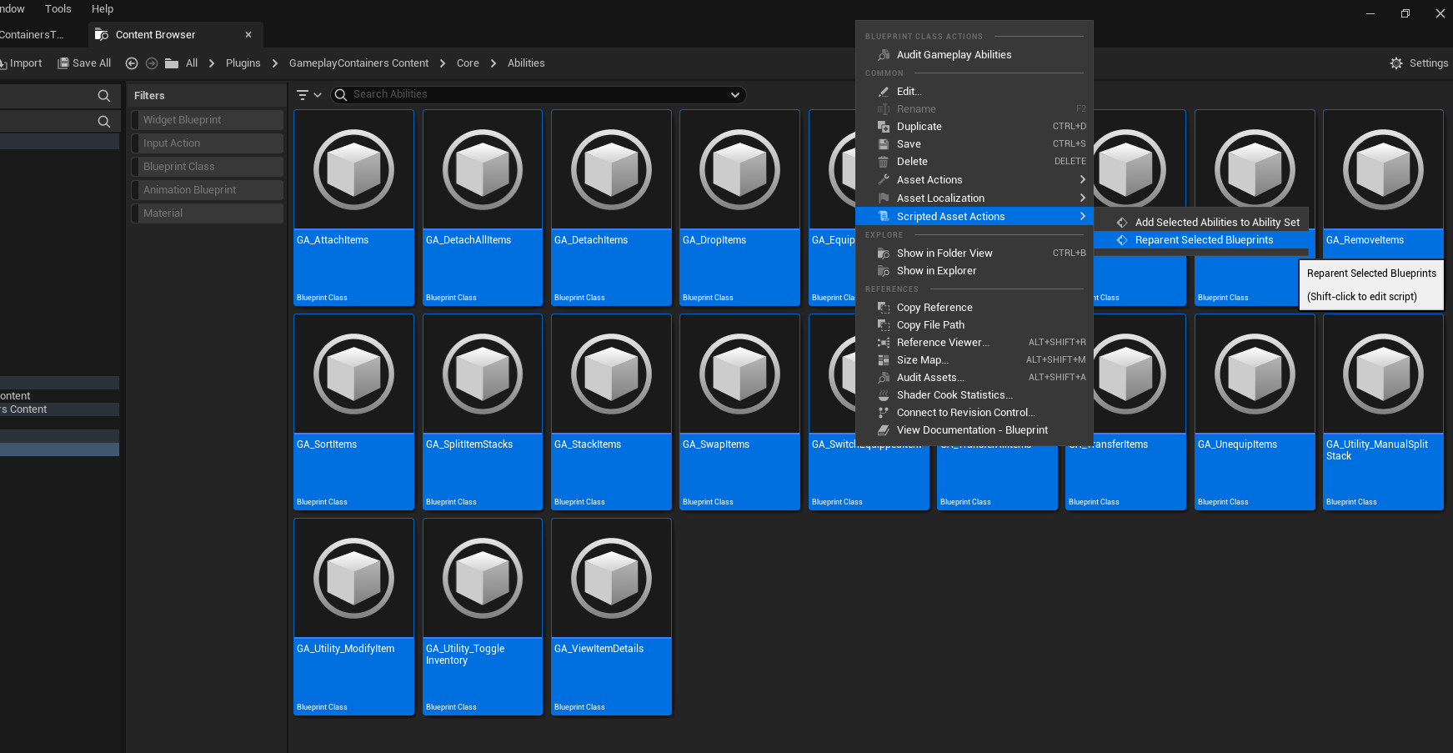Toggle Widget Blueprint filter

click(208, 120)
